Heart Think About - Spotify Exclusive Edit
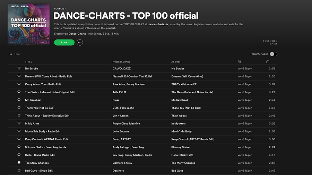Viewport: 312px width, 175px height. pyautogui.click(x=19, y=116)
